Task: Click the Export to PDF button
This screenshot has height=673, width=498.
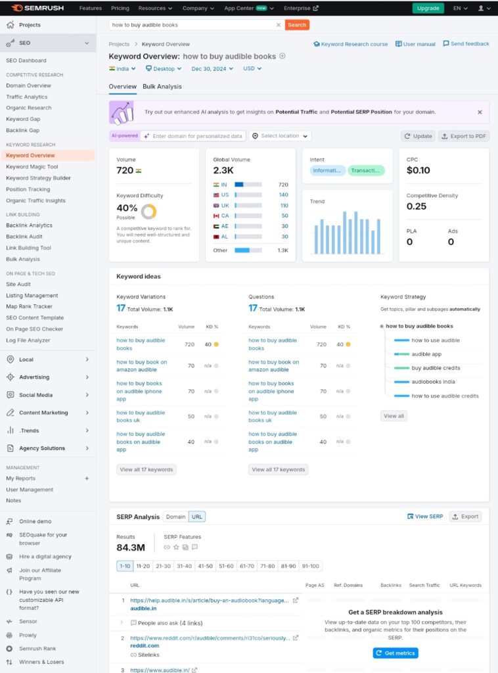Action: point(464,136)
